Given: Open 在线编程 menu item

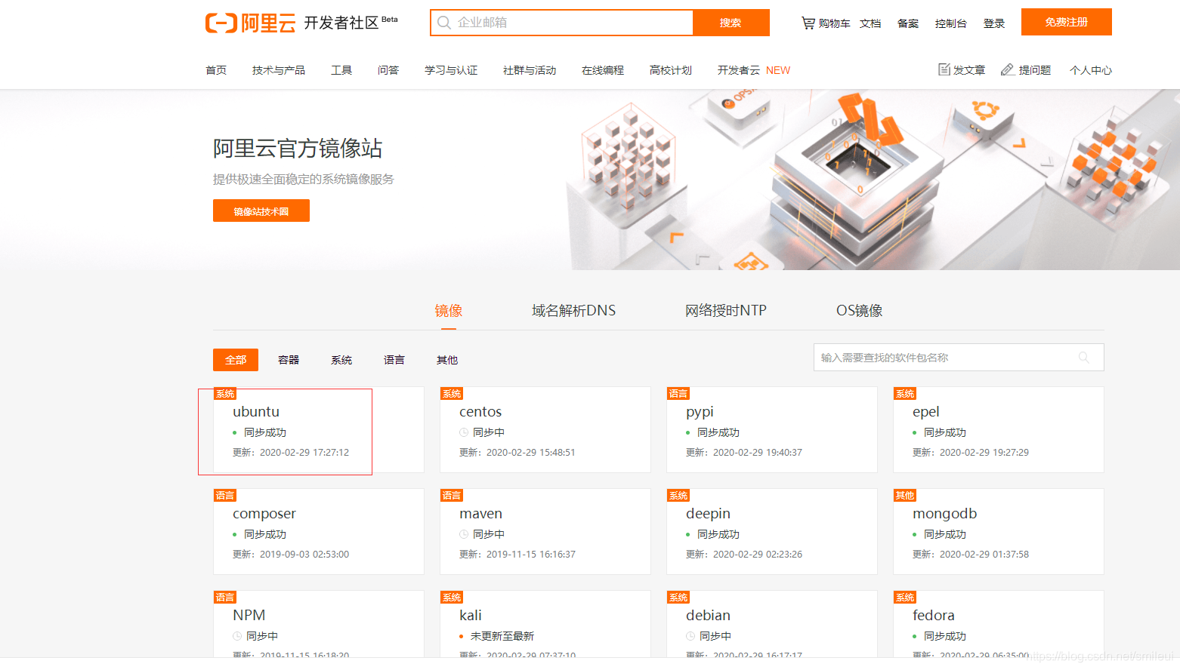Looking at the screenshot, I should 603,70.
